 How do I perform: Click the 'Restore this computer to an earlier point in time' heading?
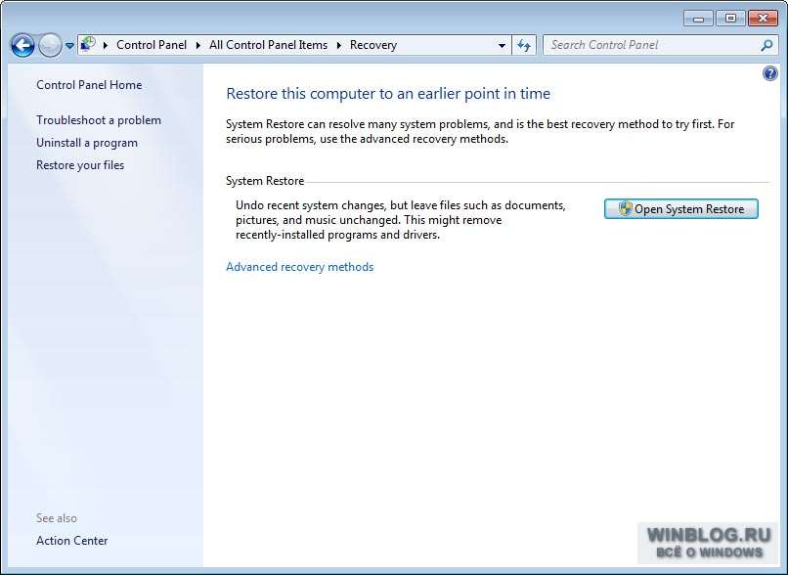(x=388, y=94)
